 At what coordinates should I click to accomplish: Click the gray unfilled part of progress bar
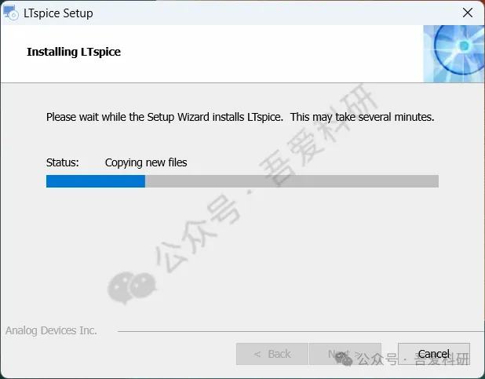pyautogui.click(x=292, y=181)
